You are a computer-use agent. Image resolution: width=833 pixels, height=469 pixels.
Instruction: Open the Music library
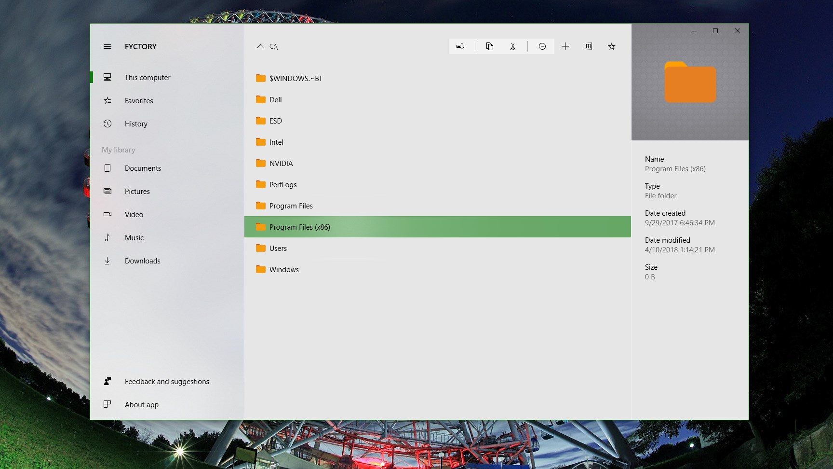pyautogui.click(x=167, y=237)
